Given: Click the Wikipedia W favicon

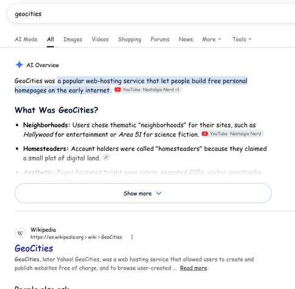Looking at the screenshot, I should pyautogui.click(x=20, y=234).
